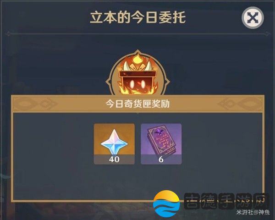Click the quantity 40 under the Primogem

click(x=114, y=159)
